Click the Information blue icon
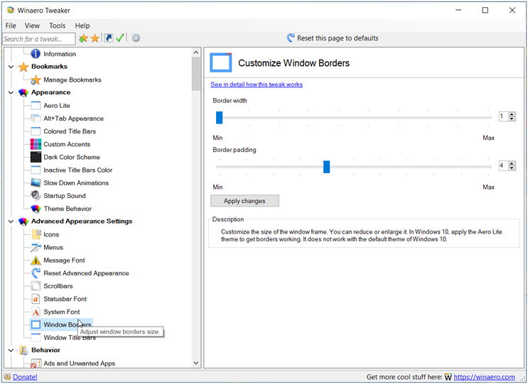This screenshot has width=528, height=384. (x=36, y=54)
